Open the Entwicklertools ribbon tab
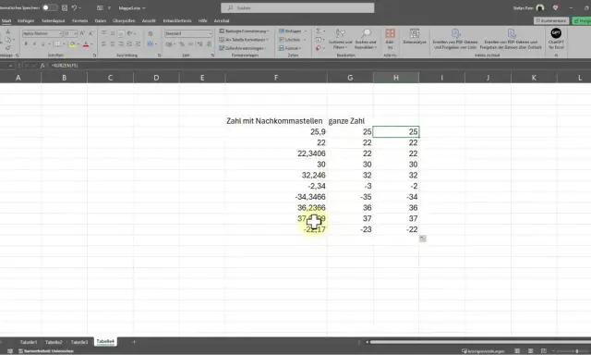 [x=177, y=20]
